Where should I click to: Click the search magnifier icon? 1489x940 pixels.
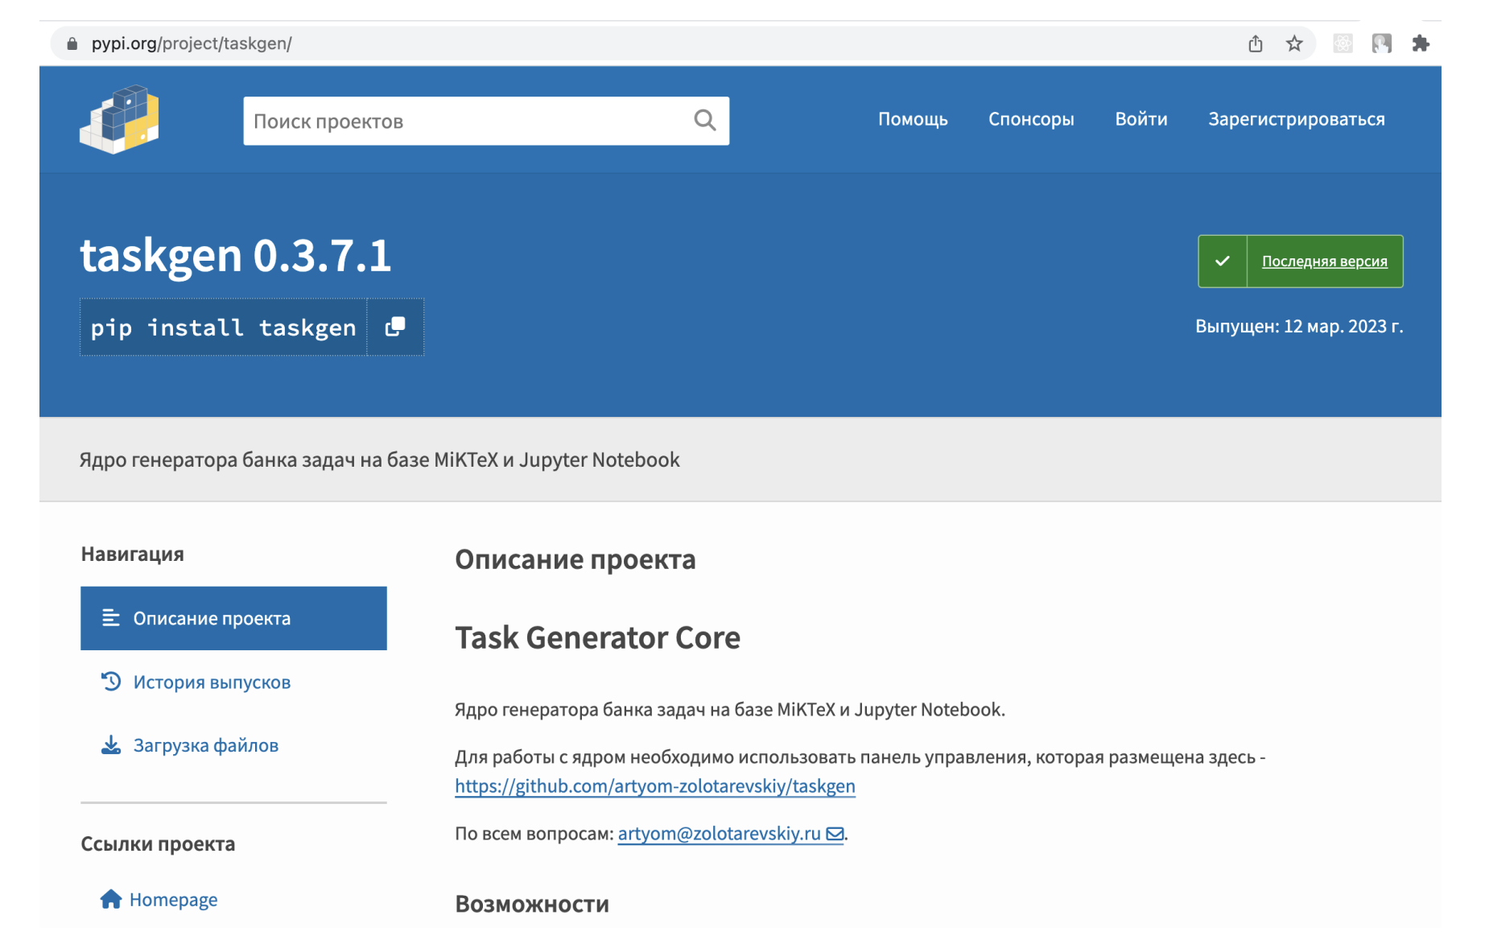click(x=704, y=121)
